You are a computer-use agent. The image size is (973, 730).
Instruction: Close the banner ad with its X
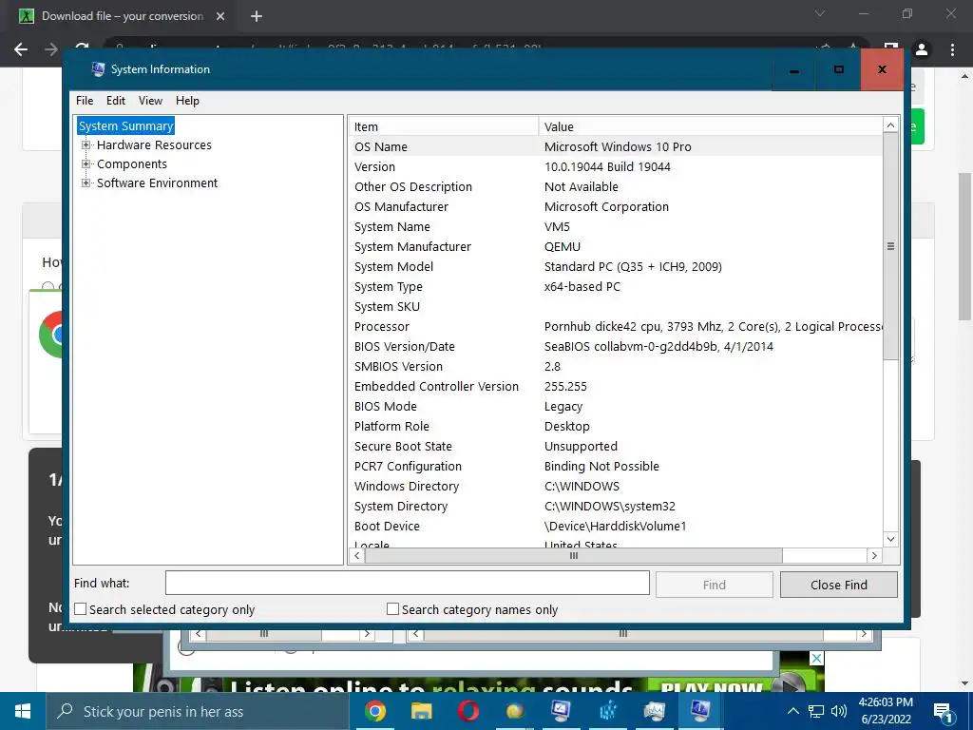click(x=816, y=659)
